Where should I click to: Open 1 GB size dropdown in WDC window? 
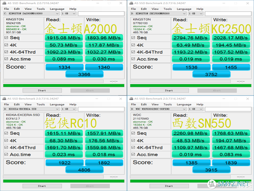[x=195, y=109]
